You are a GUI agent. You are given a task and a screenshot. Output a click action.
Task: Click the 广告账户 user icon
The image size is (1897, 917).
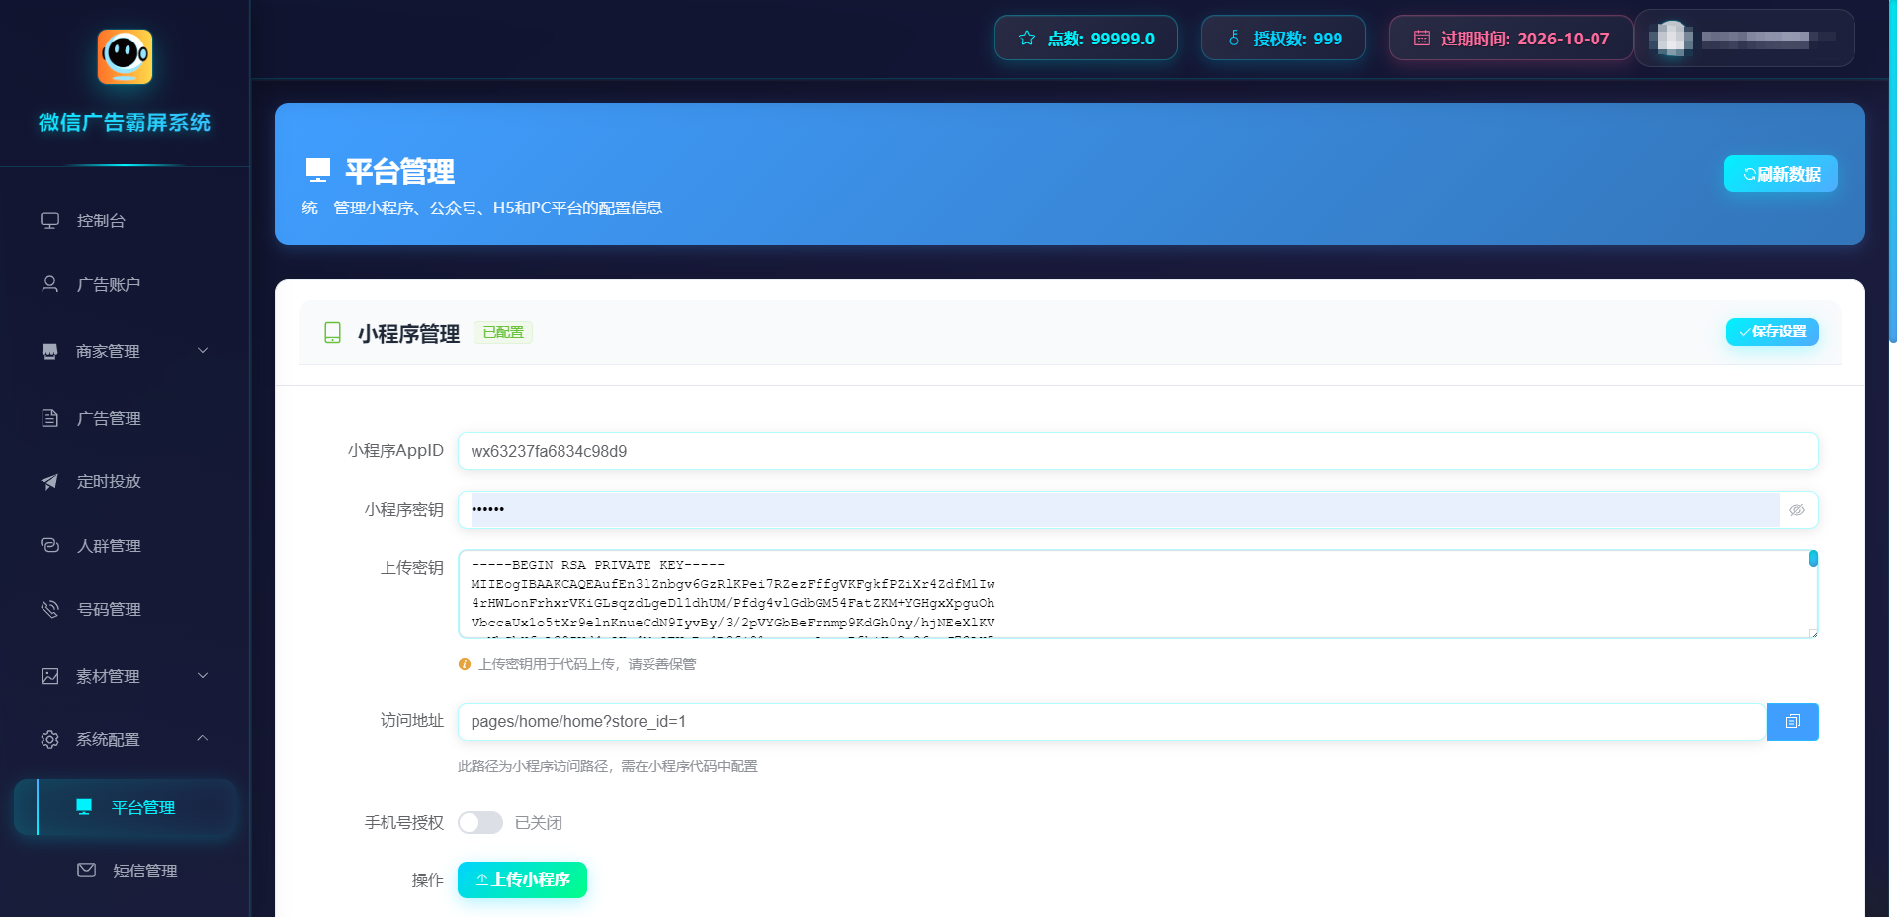[x=49, y=285]
